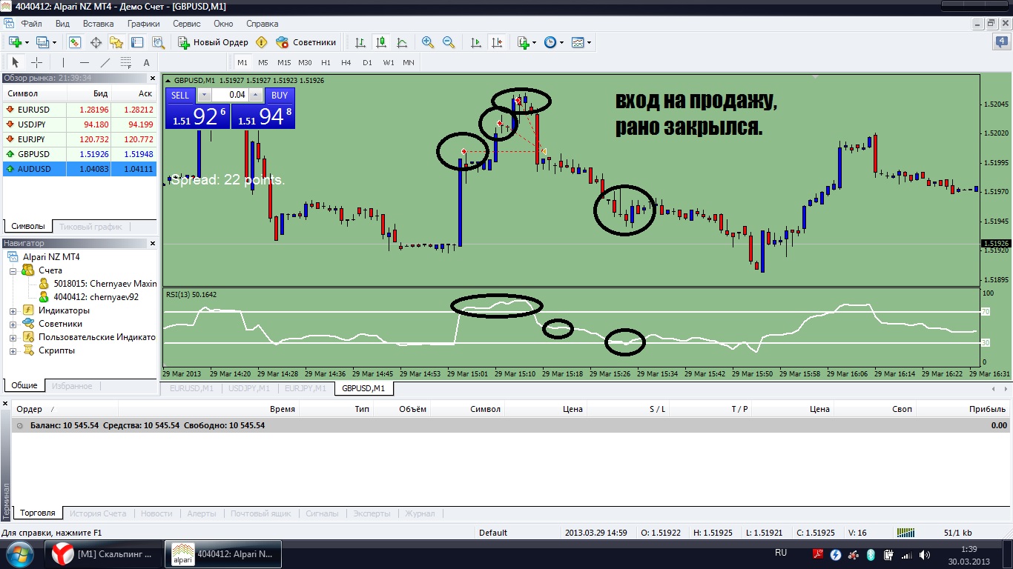This screenshot has height=569, width=1013.
Task: Click the BUY one-click trading button
Action: click(x=280, y=95)
